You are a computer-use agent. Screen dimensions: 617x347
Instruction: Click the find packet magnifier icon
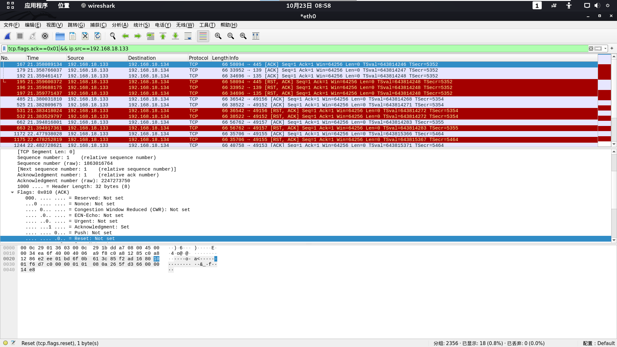click(x=113, y=36)
